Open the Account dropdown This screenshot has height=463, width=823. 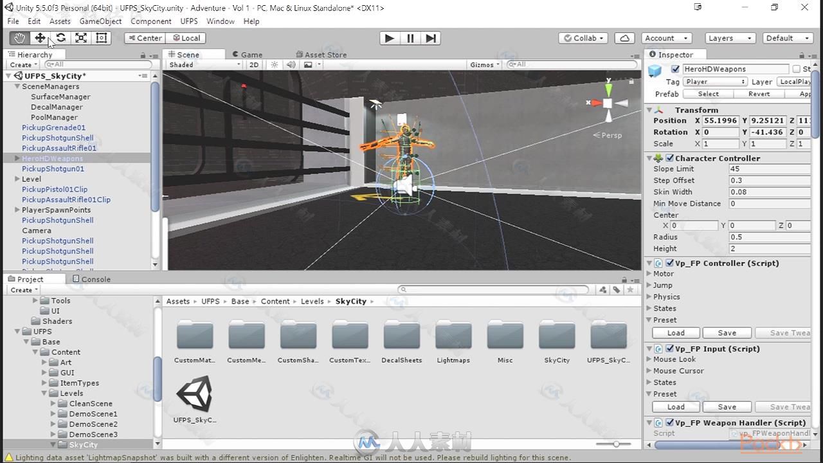pyautogui.click(x=667, y=38)
